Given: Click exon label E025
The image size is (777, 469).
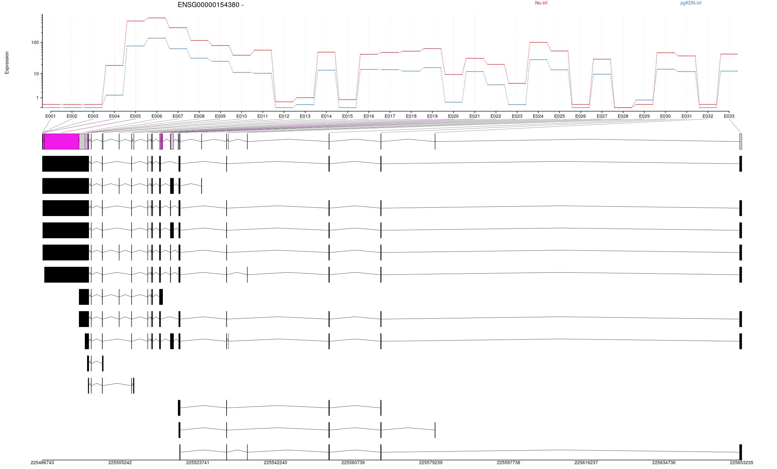Looking at the screenshot, I should [559, 116].
